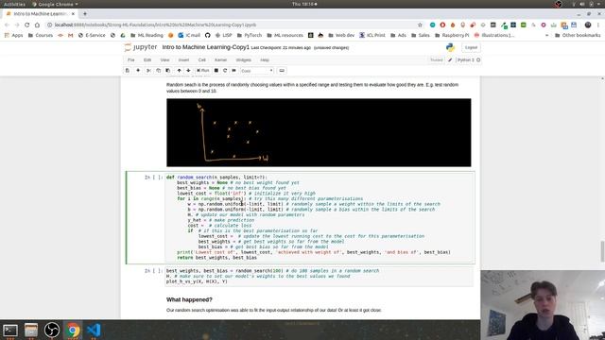Click the Trusted notebook indicator
Image resolution: width=605 pixels, height=340 pixels.
437,60
